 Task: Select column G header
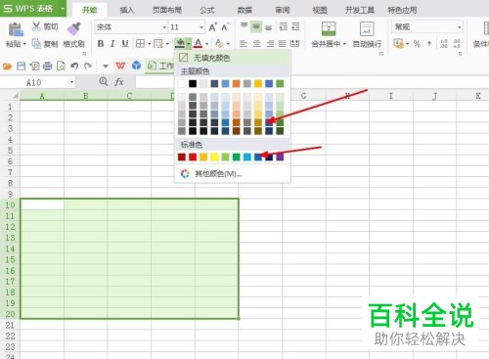pyautogui.click(x=303, y=96)
